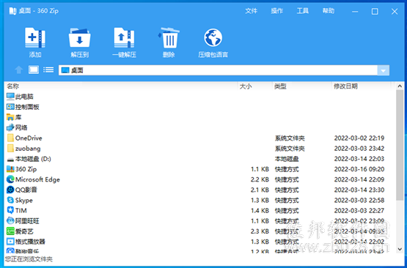Click the OneDrive file name
Viewport: 407px width, 268px height.
(29, 138)
